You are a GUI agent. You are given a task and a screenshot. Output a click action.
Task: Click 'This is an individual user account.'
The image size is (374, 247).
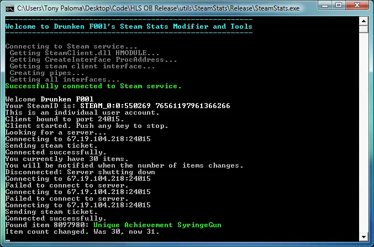[82, 112]
